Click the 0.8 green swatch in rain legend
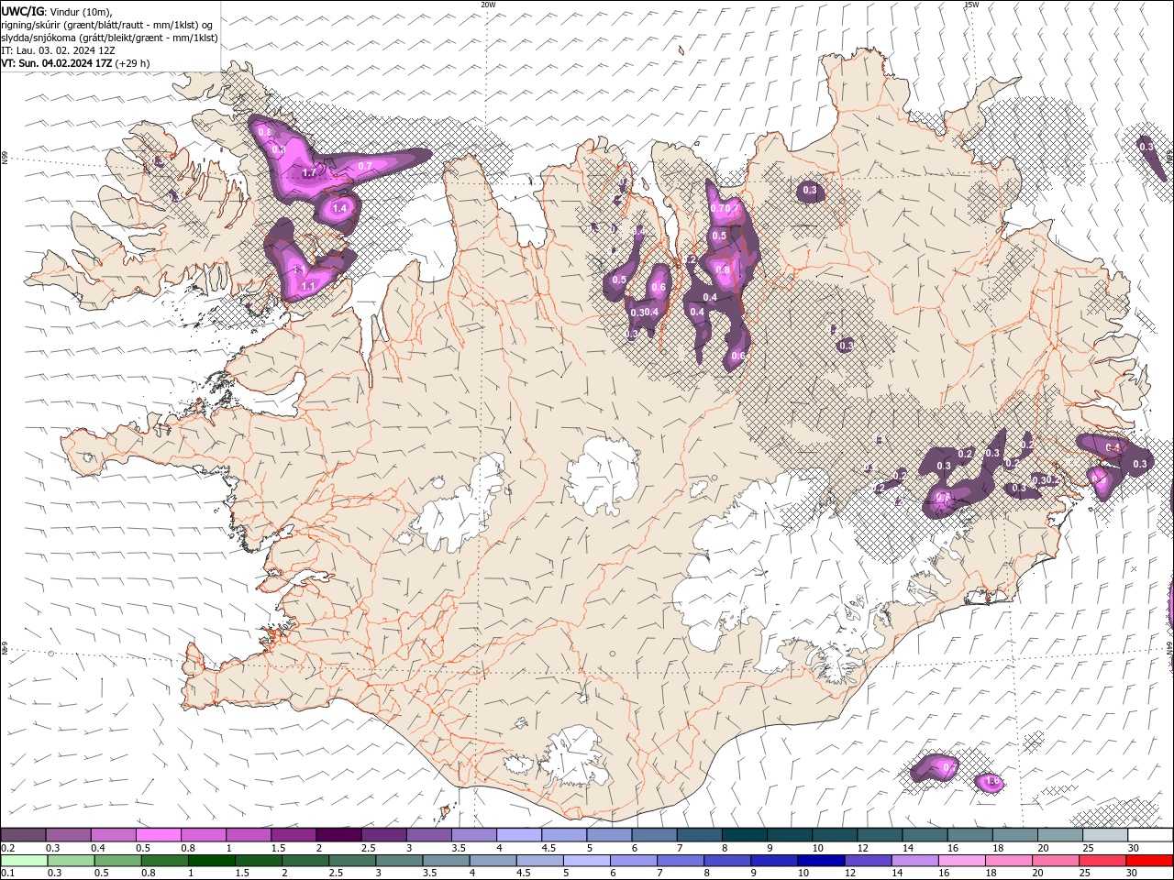 point(165,861)
